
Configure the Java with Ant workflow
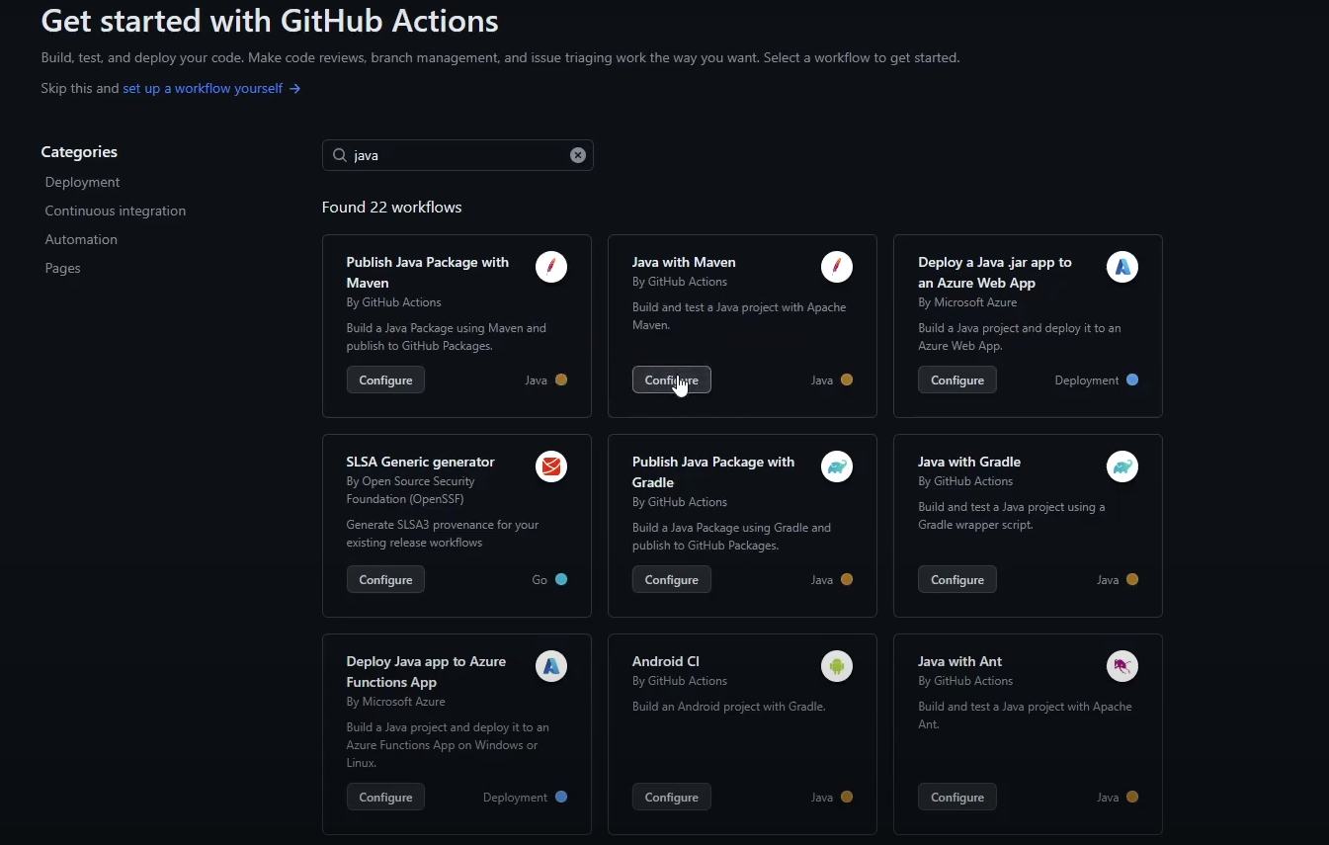tap(956, 797)
